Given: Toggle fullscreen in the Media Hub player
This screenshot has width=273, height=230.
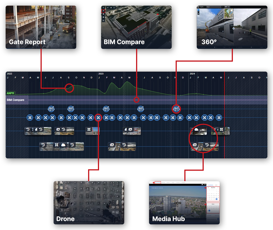Looking at the screenshot, I should click(205, 184).
